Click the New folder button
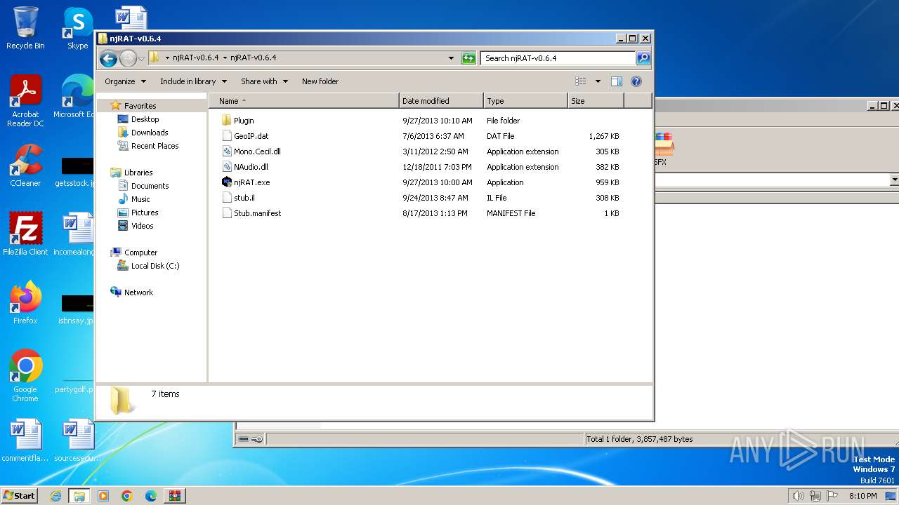Screen dimensions: 899x505 (320, 81)
